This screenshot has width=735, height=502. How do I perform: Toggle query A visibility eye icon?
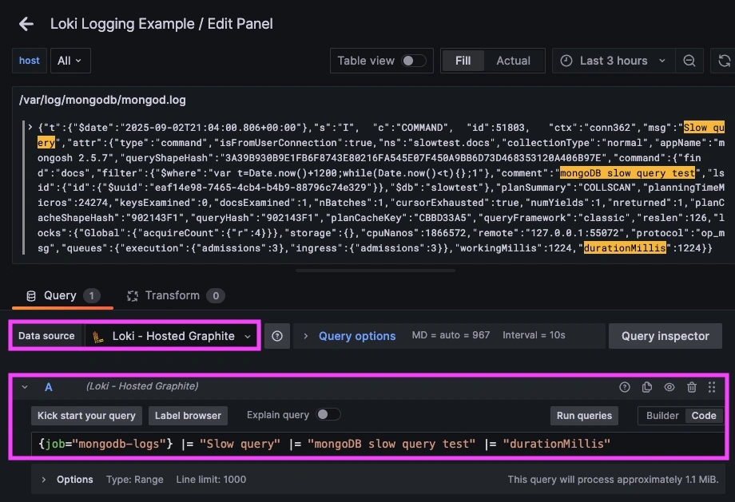pyautogui.click(x=669, y=387)
